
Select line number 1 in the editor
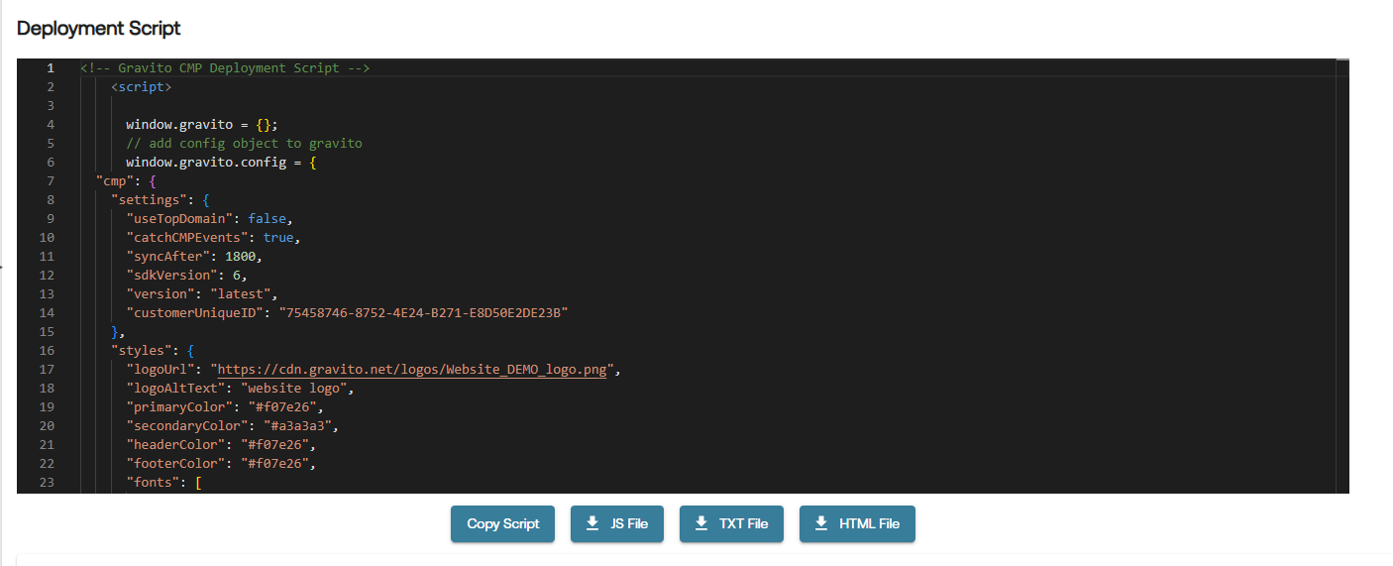[x=51, y=68]
